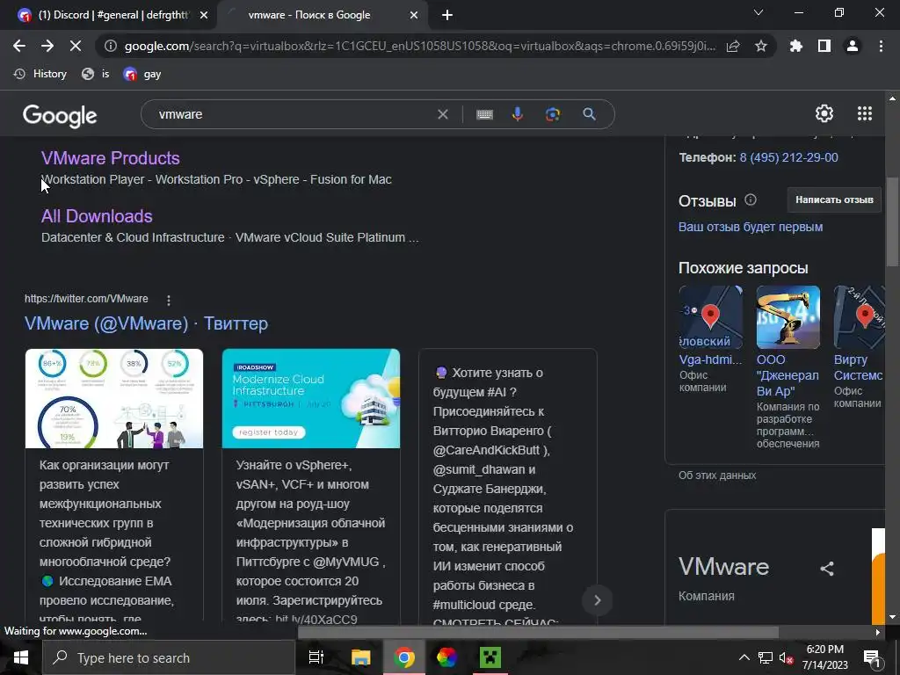Open the notification center
The image size is (900, 675).
click(871, 657)
